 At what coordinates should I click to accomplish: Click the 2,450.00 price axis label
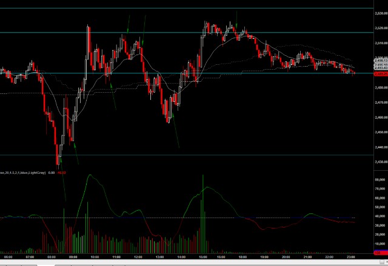[380, 132]
